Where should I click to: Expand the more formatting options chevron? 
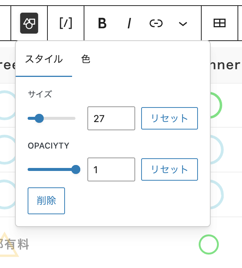(183, 24)
